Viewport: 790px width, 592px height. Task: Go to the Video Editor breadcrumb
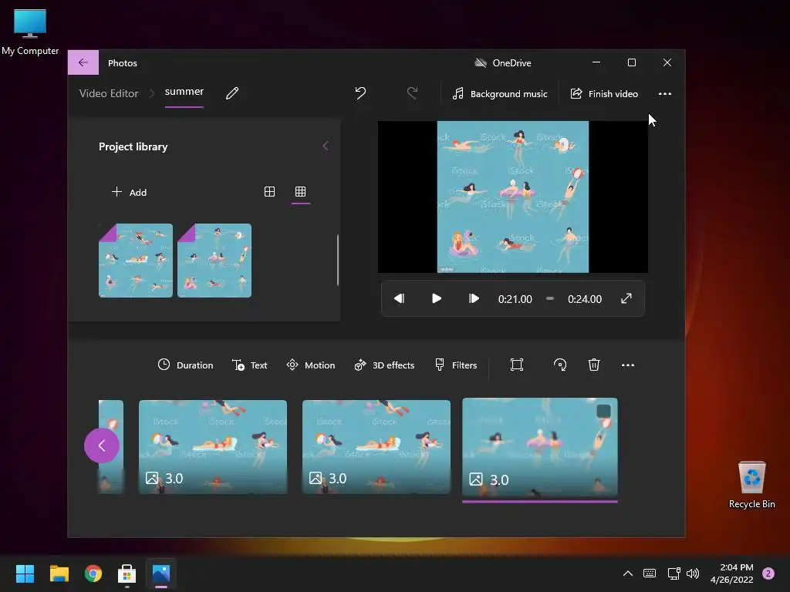tap(109, 93)
